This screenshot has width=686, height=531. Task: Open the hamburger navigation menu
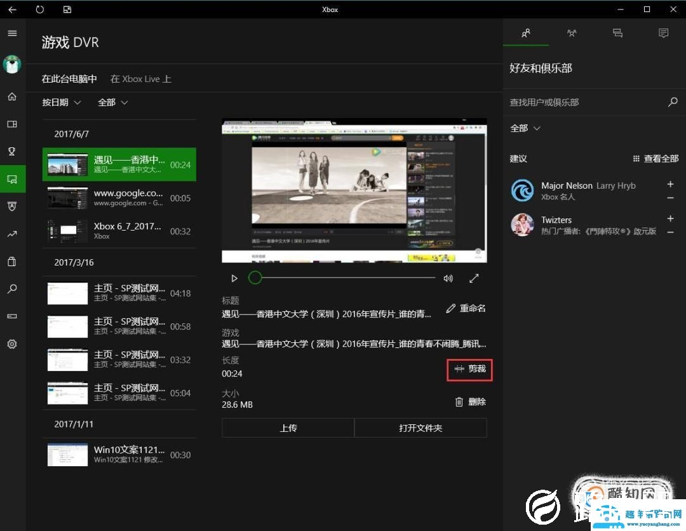point(12,33)
